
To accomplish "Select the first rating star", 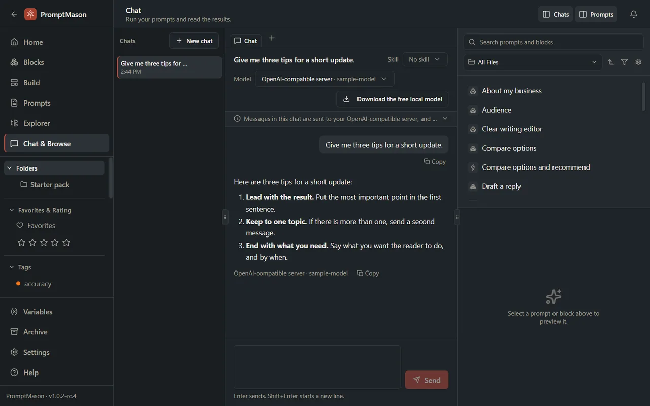I will coord(21,243).
